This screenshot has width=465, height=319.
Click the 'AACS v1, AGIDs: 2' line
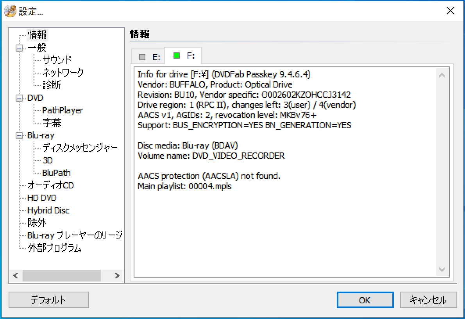[x=227, y=115]
